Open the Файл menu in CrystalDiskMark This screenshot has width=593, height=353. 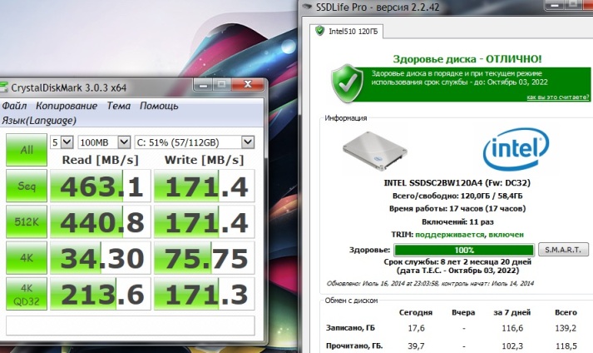14,106
